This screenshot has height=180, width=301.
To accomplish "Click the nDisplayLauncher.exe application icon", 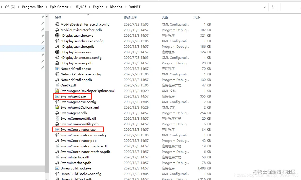I will pos(57,36).
